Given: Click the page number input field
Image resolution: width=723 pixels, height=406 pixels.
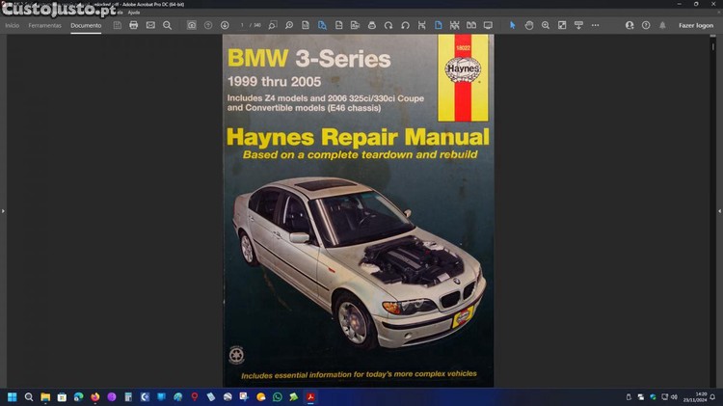Looking at the screenshot, I should [x=244, y=25].
